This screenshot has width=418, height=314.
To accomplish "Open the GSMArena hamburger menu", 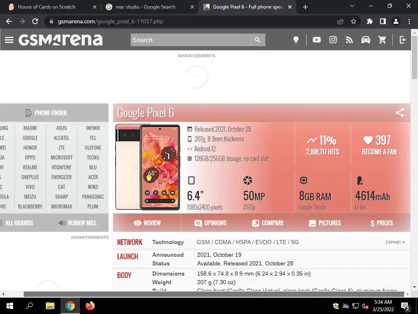I will (9, 40).
